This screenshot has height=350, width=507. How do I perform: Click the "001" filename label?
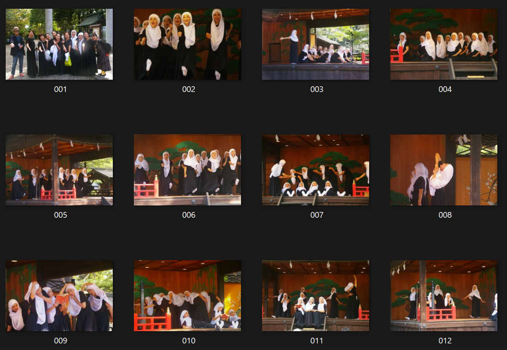(x=60, y=89)
